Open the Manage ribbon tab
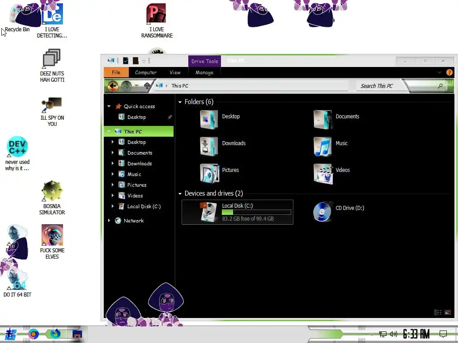The width and height of the screenshot is (458, 343). (204, 72)
